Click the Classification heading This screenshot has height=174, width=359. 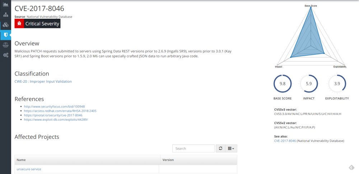[x=32, y=74]
